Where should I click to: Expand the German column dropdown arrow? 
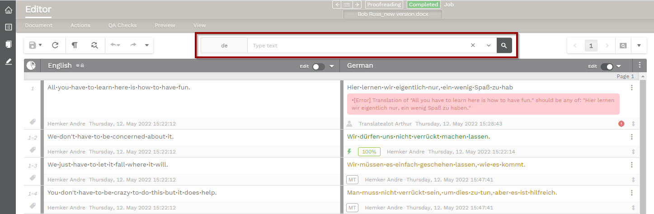point(619,66)
